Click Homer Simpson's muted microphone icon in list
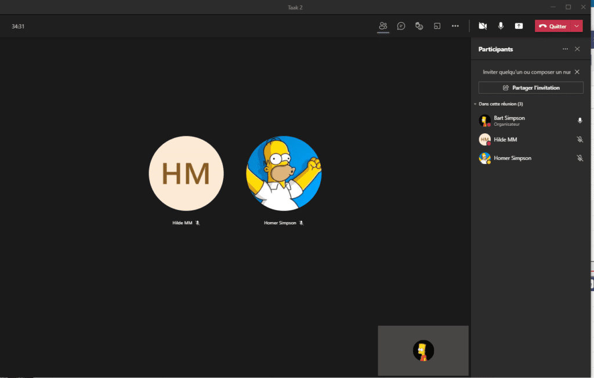This screenshot has width=594, height=378. click(579, 158)
